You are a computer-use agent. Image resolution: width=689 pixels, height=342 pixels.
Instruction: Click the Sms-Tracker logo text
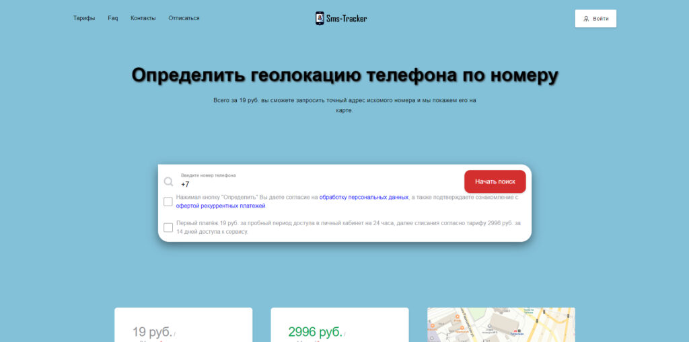coord(347,18)
